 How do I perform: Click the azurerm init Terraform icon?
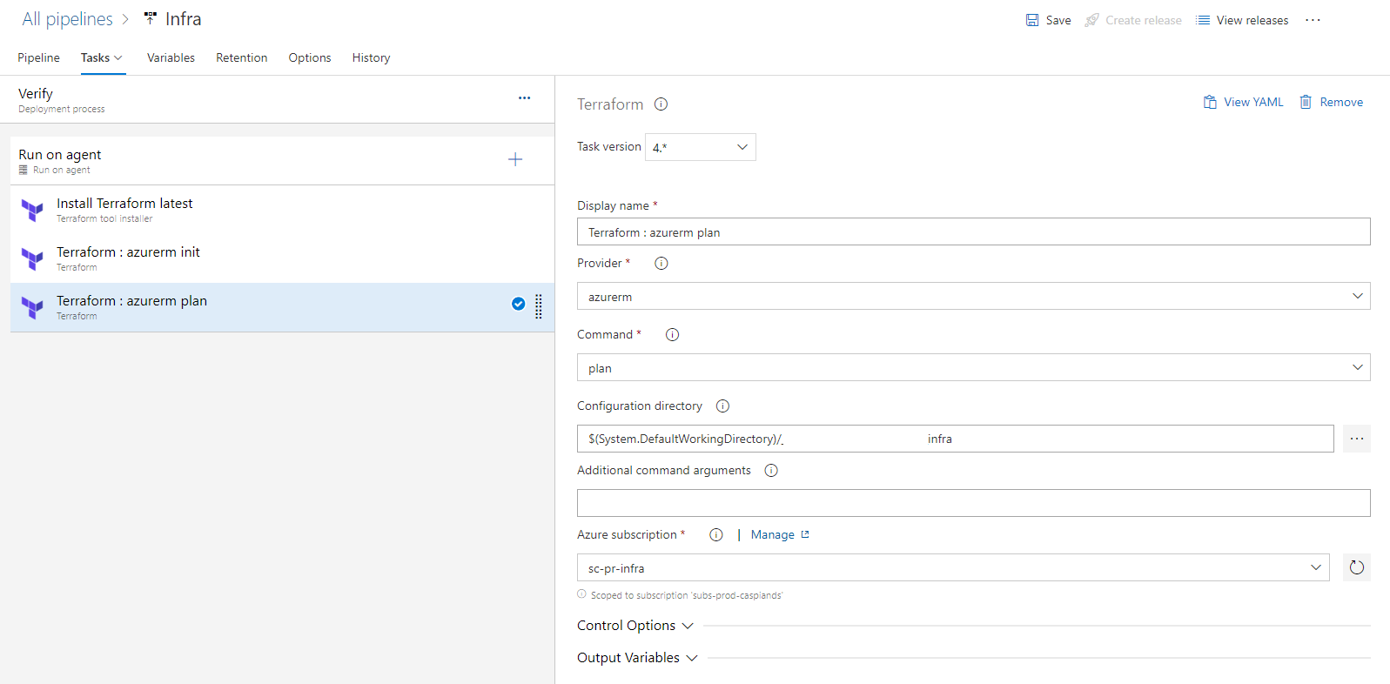(x=32, y=258)
